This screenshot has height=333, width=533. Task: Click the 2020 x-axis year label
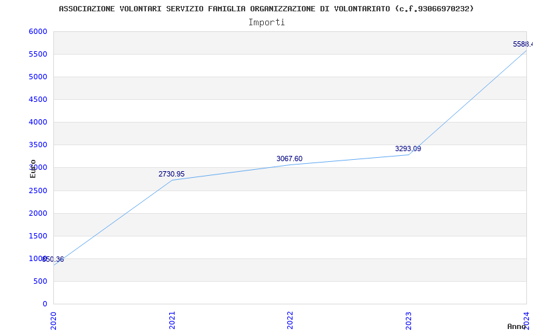(x=54, y=320)
